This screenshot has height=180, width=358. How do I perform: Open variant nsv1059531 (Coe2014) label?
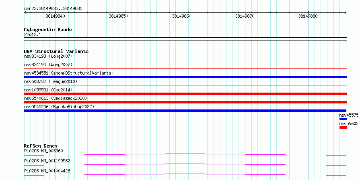coord(48,90)
